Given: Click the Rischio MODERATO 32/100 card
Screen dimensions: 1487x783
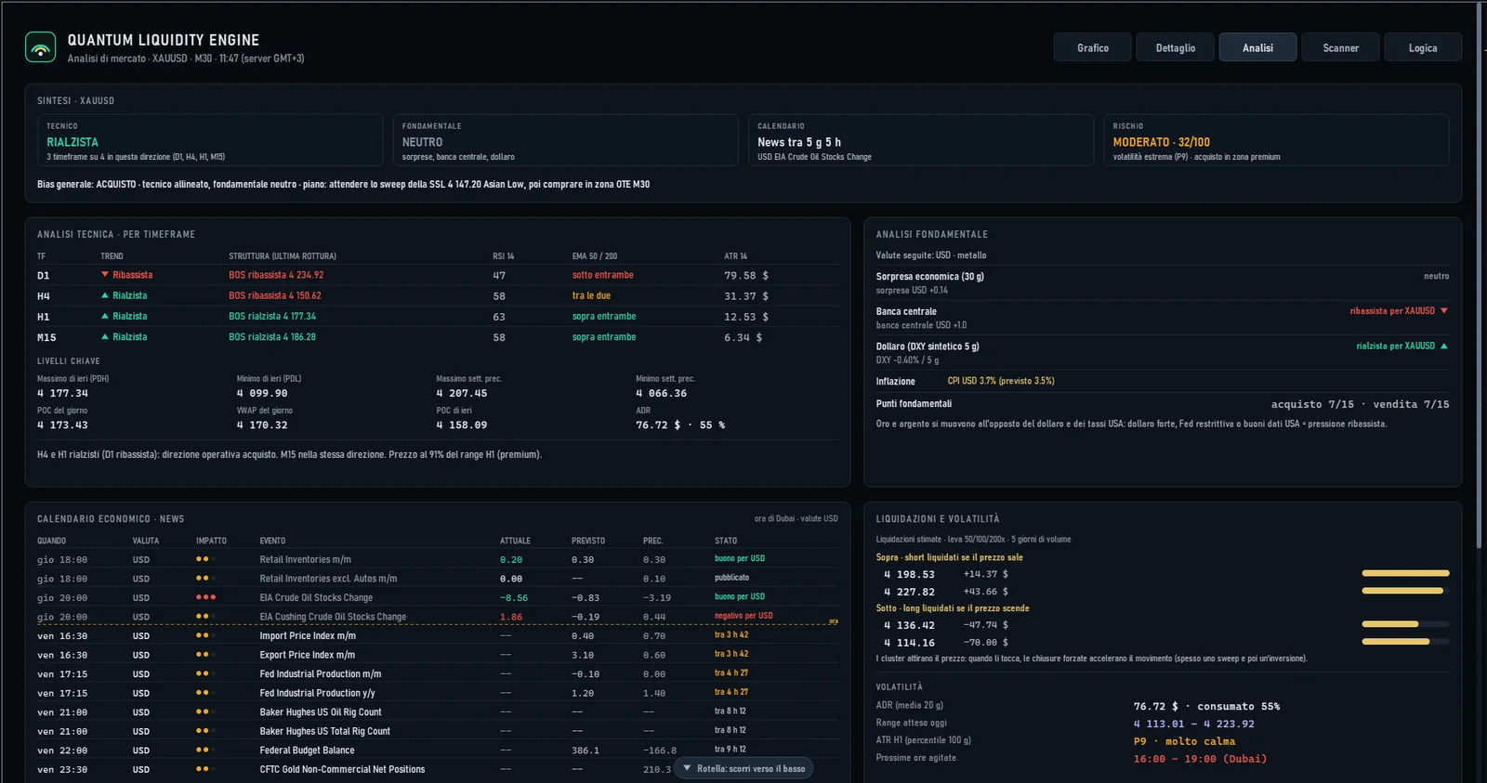Looking at the screenshot, I should [1276, 140].
